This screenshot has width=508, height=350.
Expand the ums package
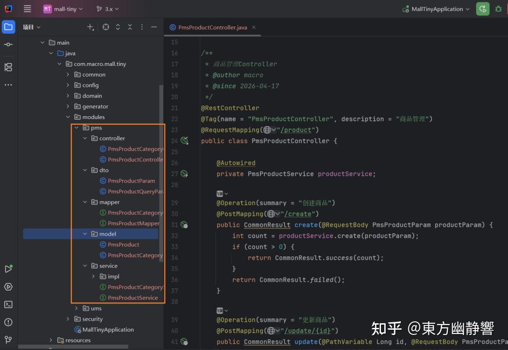[76, 308]
